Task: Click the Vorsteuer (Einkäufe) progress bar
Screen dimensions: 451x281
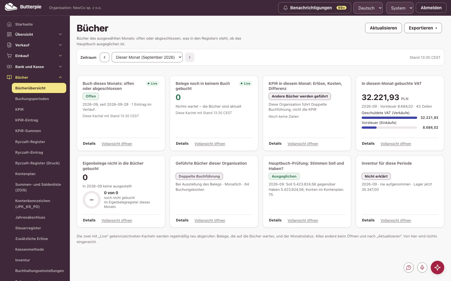Action: (389, 128)
